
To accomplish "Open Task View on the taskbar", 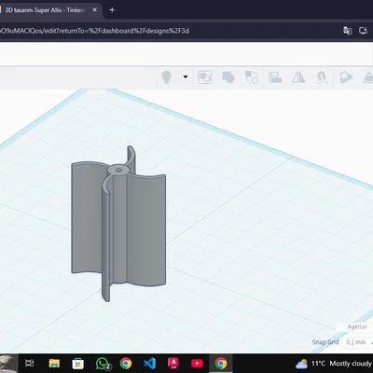I will 30,363.
